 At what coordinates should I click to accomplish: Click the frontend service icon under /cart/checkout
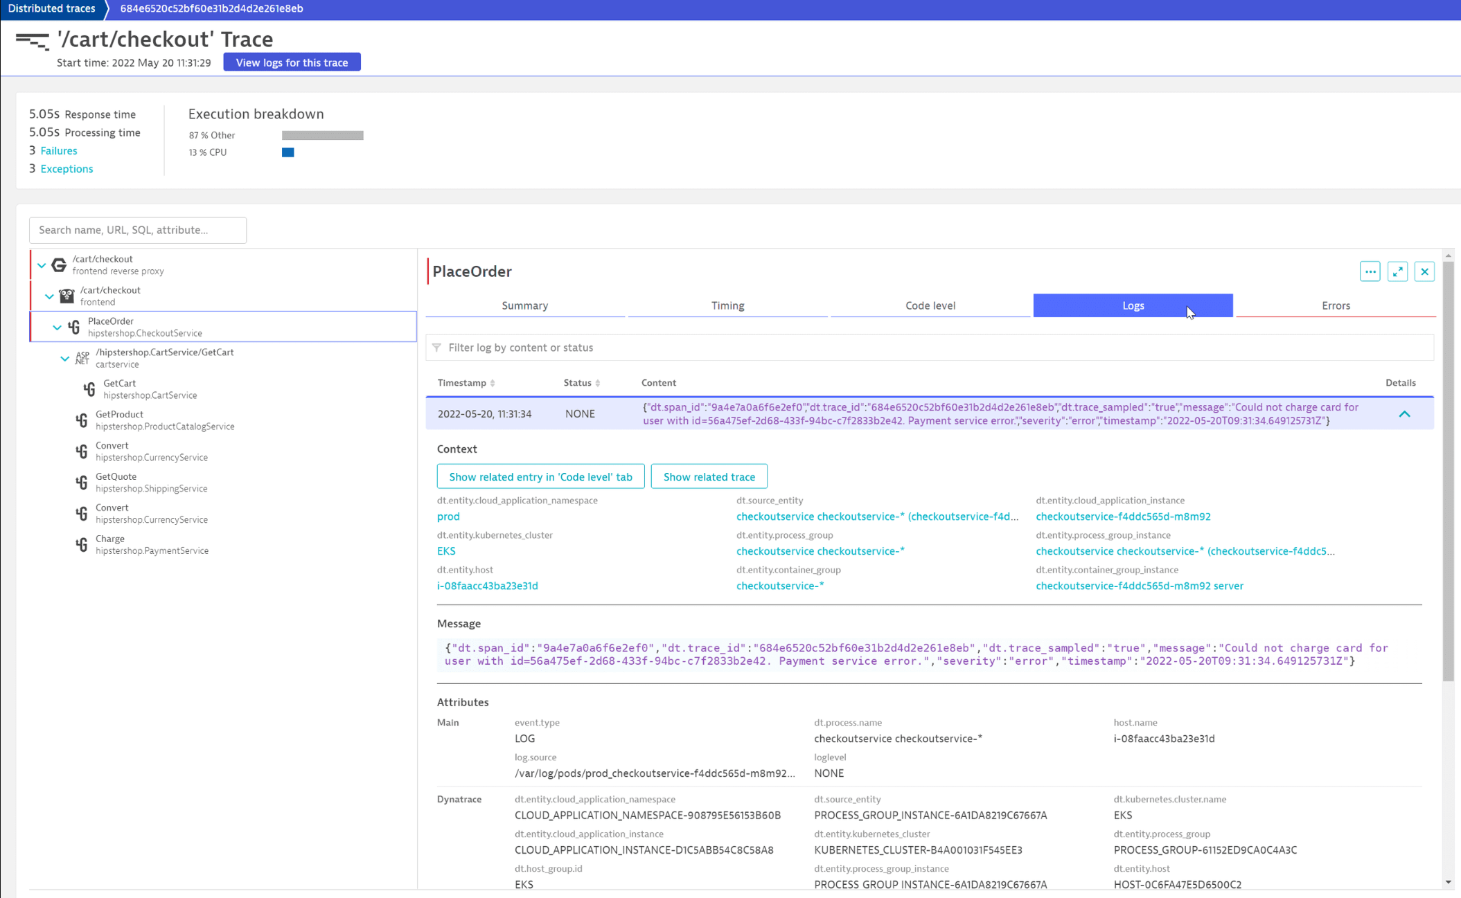[67, 296]
